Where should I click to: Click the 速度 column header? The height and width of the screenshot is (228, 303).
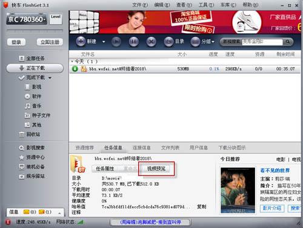230,54
